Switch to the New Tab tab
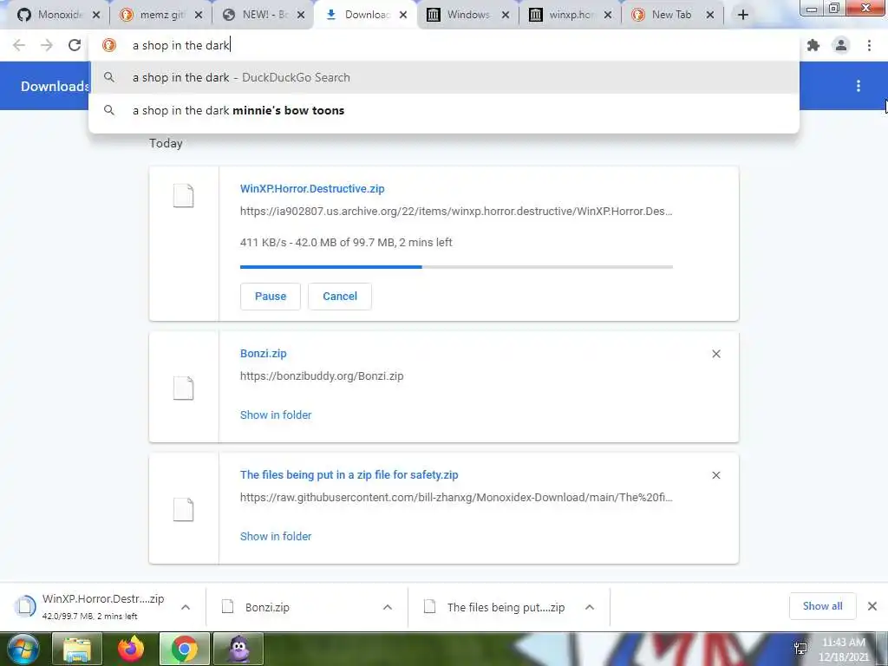The width and height of the screenshot is (888, 666). tap(665, 15)
